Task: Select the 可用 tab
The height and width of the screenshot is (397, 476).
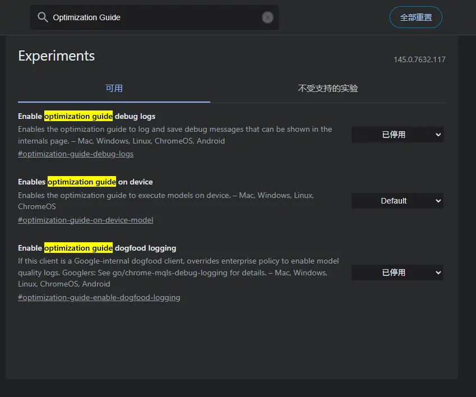Action: tap(114, 88)
